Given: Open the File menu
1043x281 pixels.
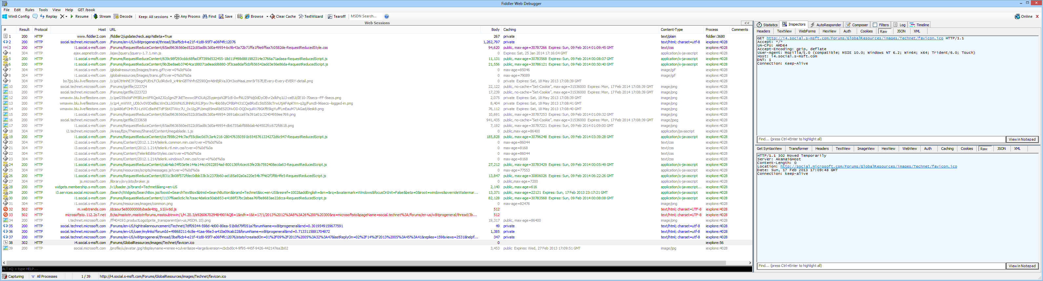Looking at the screenshot, I should [7, 10].
